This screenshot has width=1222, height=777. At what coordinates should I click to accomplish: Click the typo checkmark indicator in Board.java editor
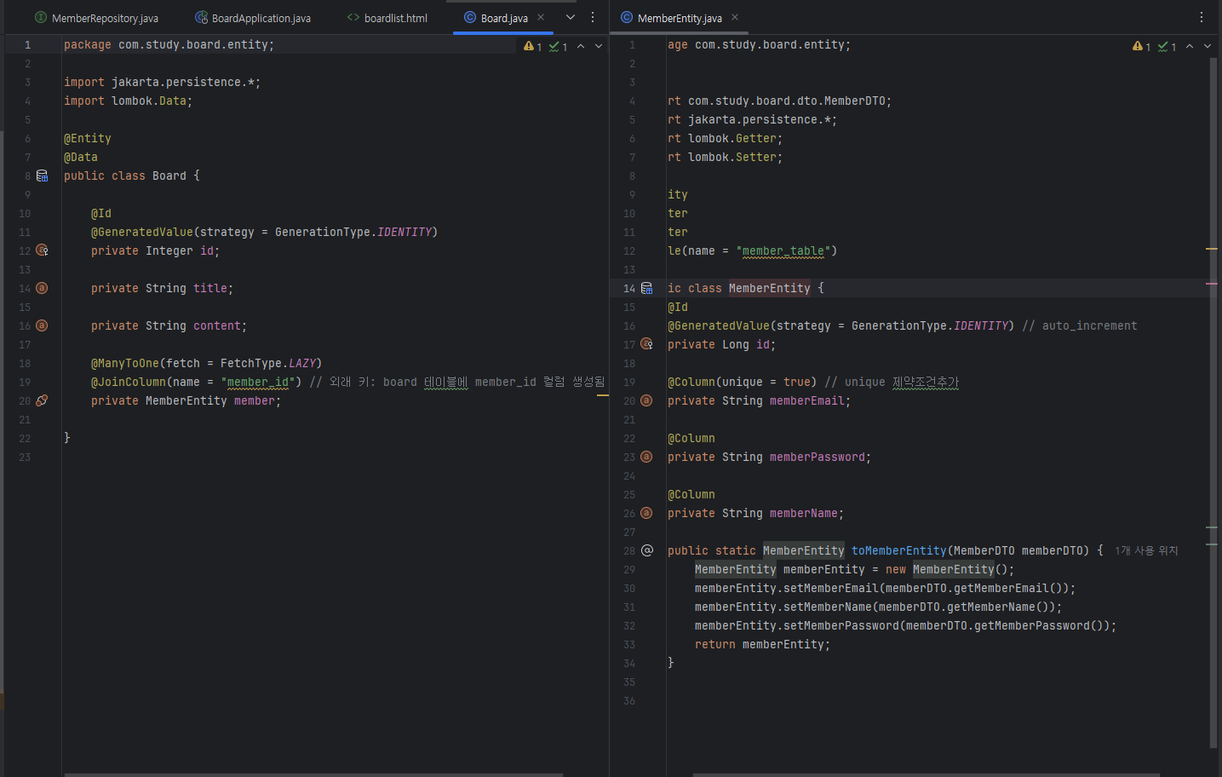558,46
